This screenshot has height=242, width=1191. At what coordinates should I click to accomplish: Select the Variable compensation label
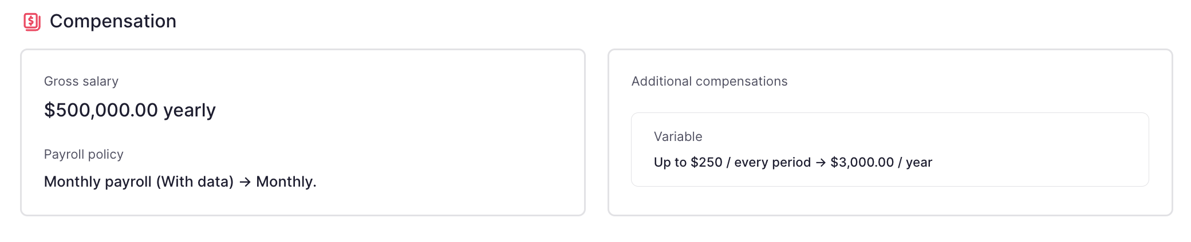point(678,136)
